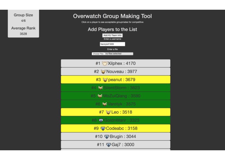Open the Choose Files picker
This screenshot has height=160, width=225.
point(98,54)
